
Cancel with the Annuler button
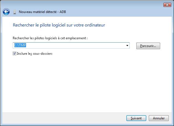click(x=159, y=118)
